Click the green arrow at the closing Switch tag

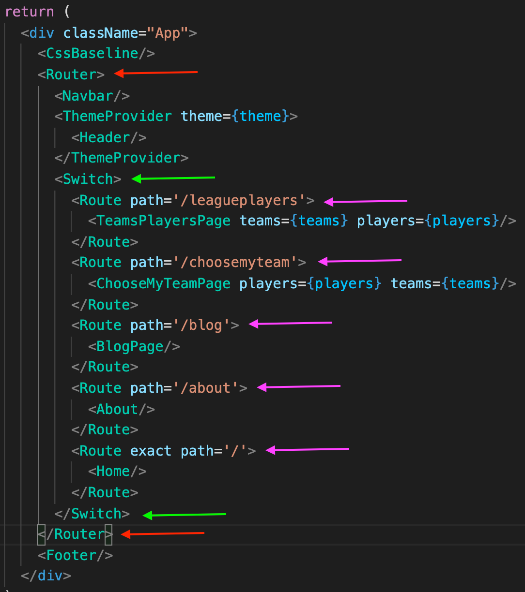[x=184, y=514]
